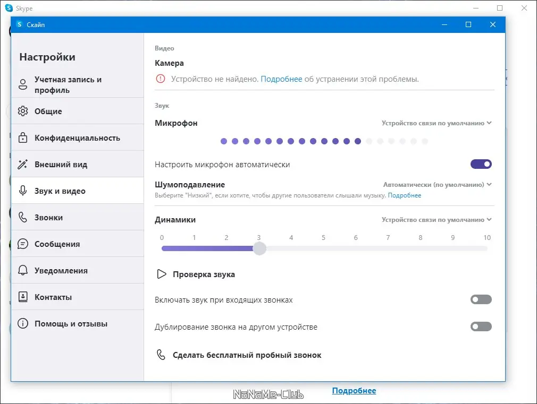537x404 pixels.
Task: Click the phone handset icon next to Звонки
Action: (x=23, y=217)
